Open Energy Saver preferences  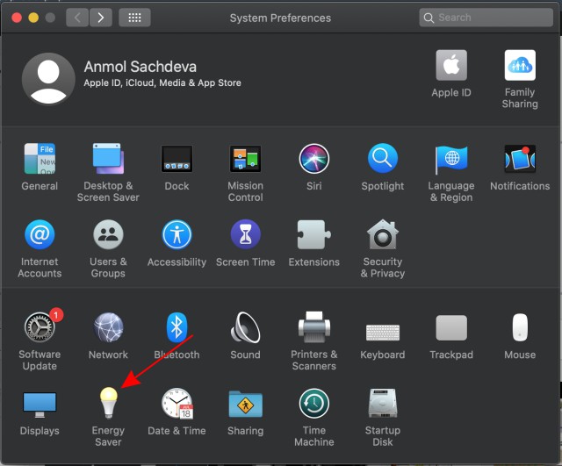[108, 403]
